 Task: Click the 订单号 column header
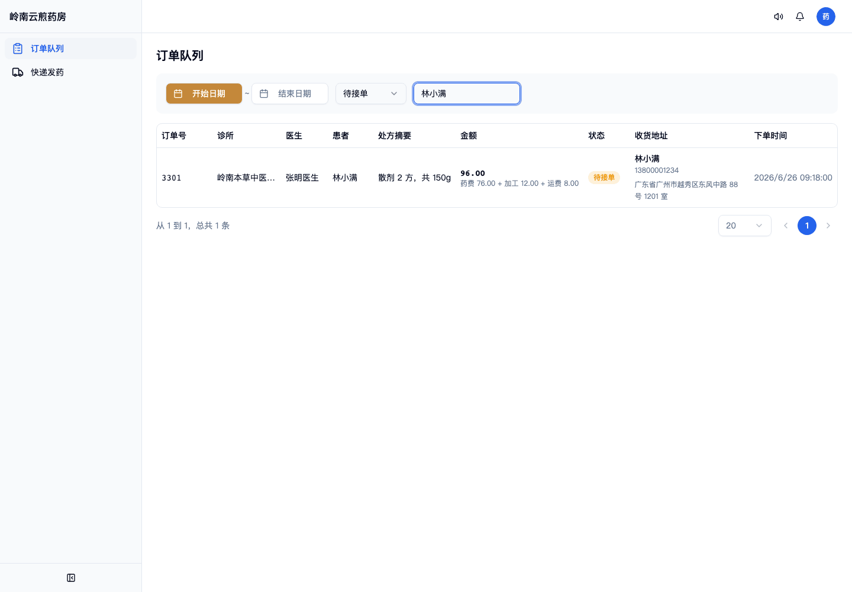coord(174,136)
